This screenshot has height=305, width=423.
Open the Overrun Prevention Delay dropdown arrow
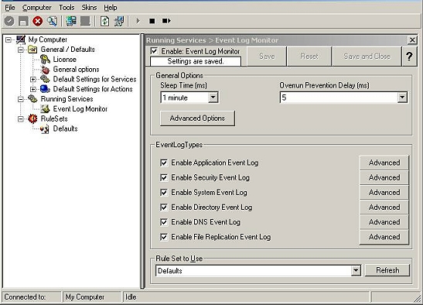tap(402, 98)
